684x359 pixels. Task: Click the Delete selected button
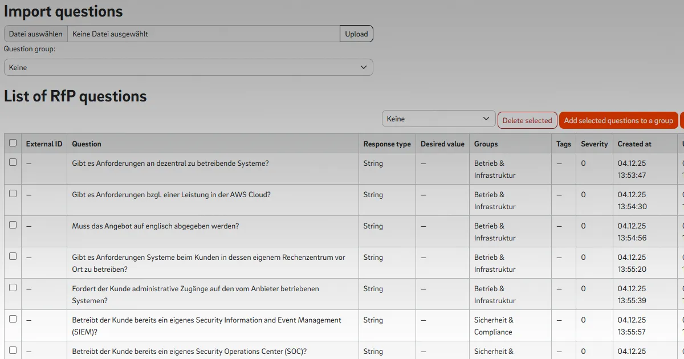pyautogui.click(x=527, y=120)
